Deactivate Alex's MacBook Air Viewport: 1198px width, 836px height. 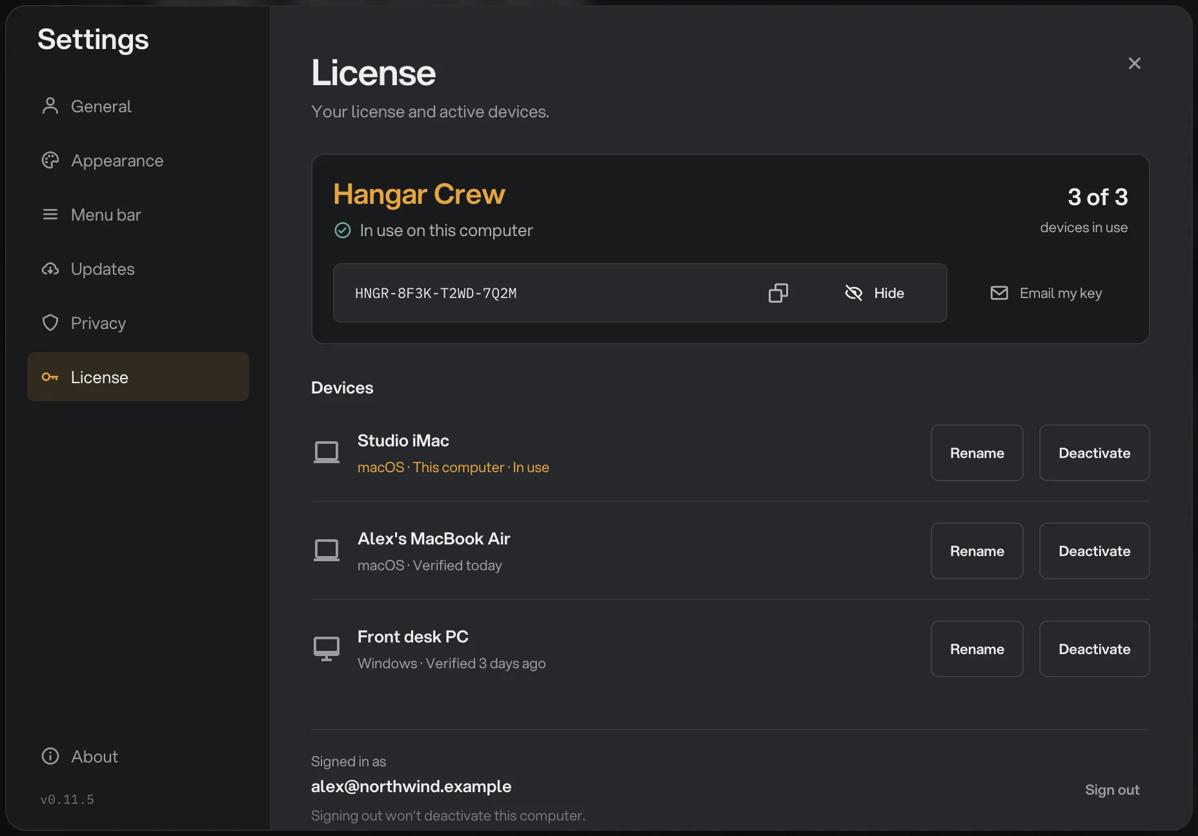[x=1094, y=551]
